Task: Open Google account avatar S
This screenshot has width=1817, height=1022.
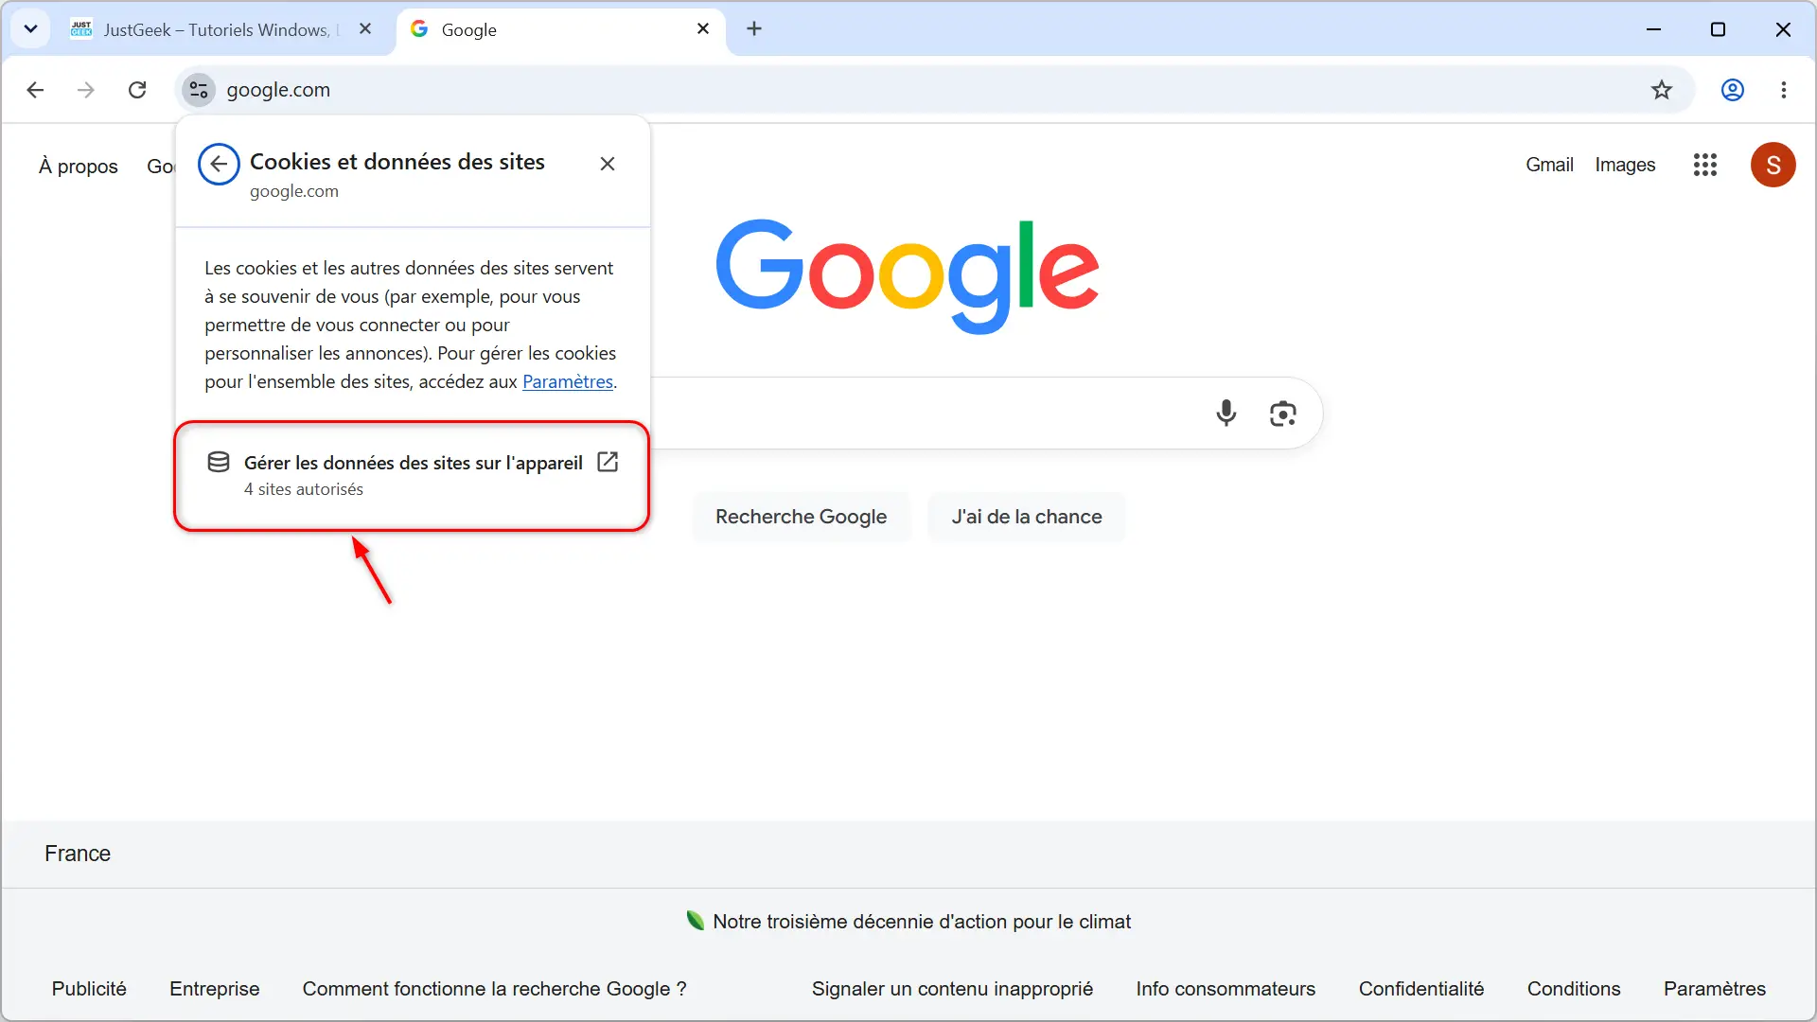Action: tap(1773, 165)
